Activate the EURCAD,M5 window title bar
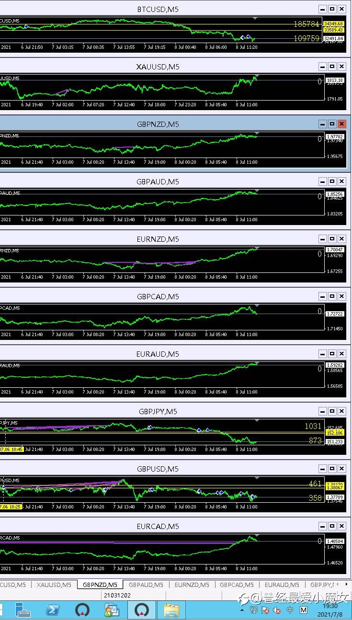Image resolution: width=352 pixels, height=620 pixels. (158, 526)
